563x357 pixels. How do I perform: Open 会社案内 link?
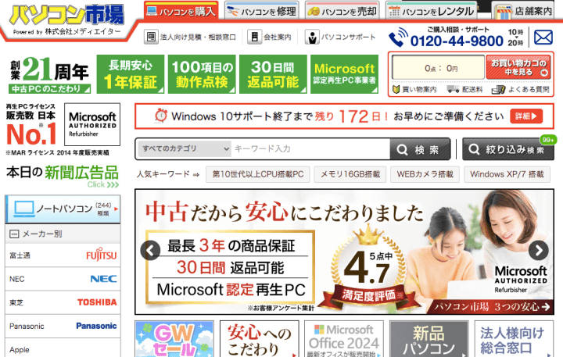point(269,37)
